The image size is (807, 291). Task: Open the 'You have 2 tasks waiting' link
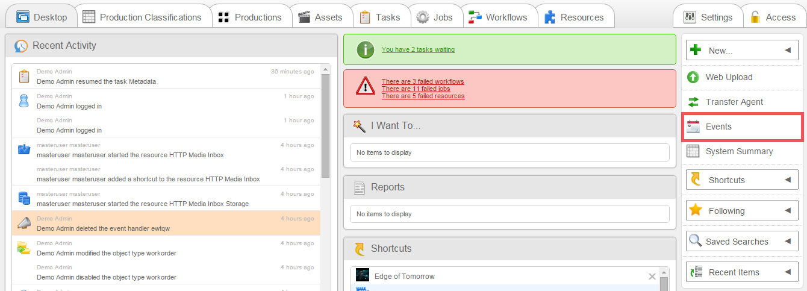(418, 49)
